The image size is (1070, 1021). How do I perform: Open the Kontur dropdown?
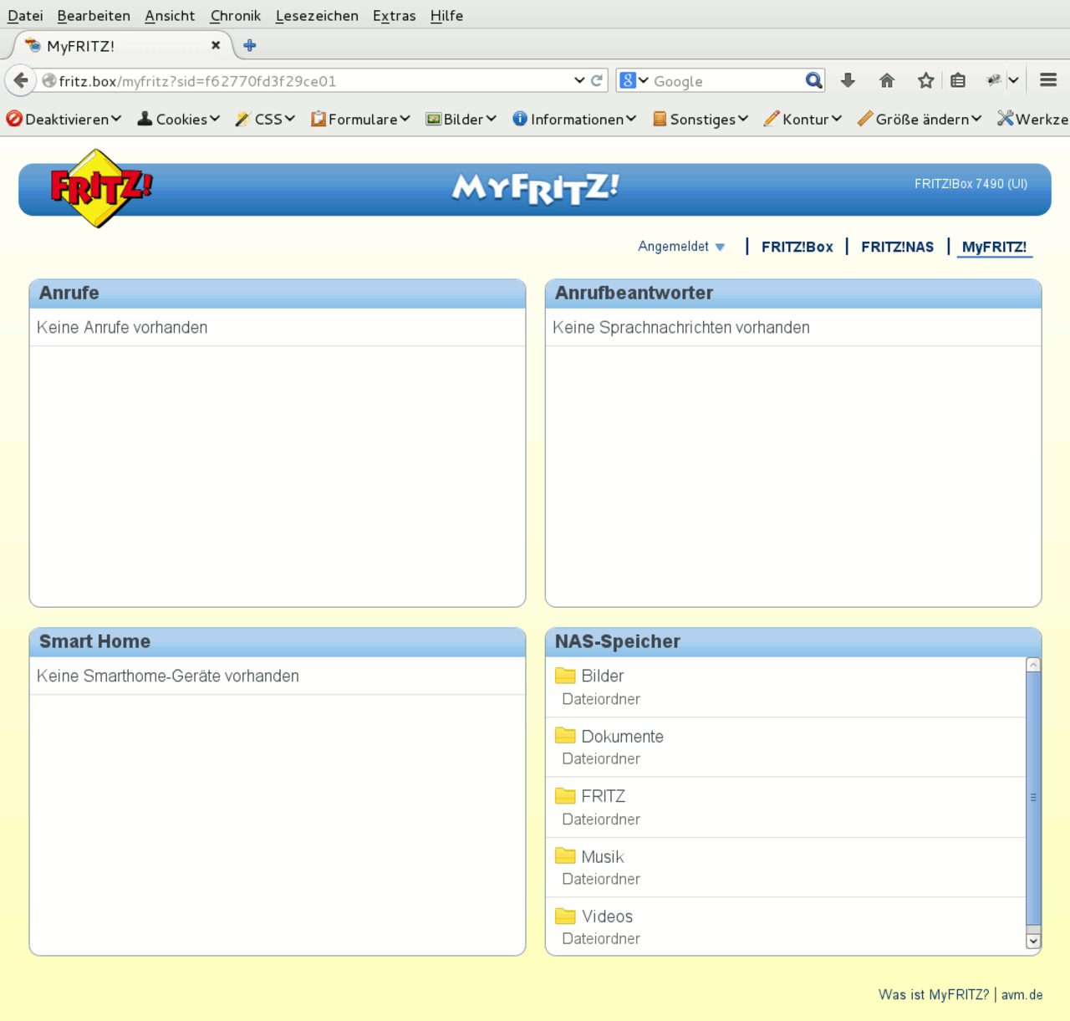803,119
